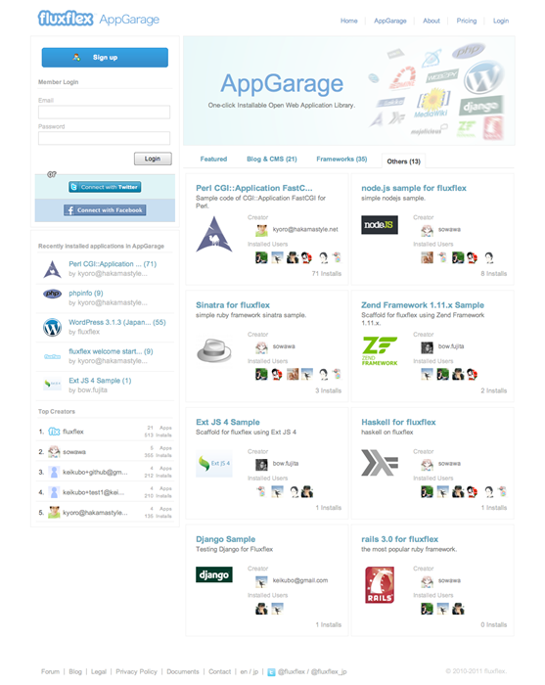Open Sinatra for fluxflex title link
This screenshot has width=545, height=685.
pyautogui.click(x=233, y=305)
